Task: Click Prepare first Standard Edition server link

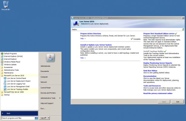Action: click(x=159, y=34)
